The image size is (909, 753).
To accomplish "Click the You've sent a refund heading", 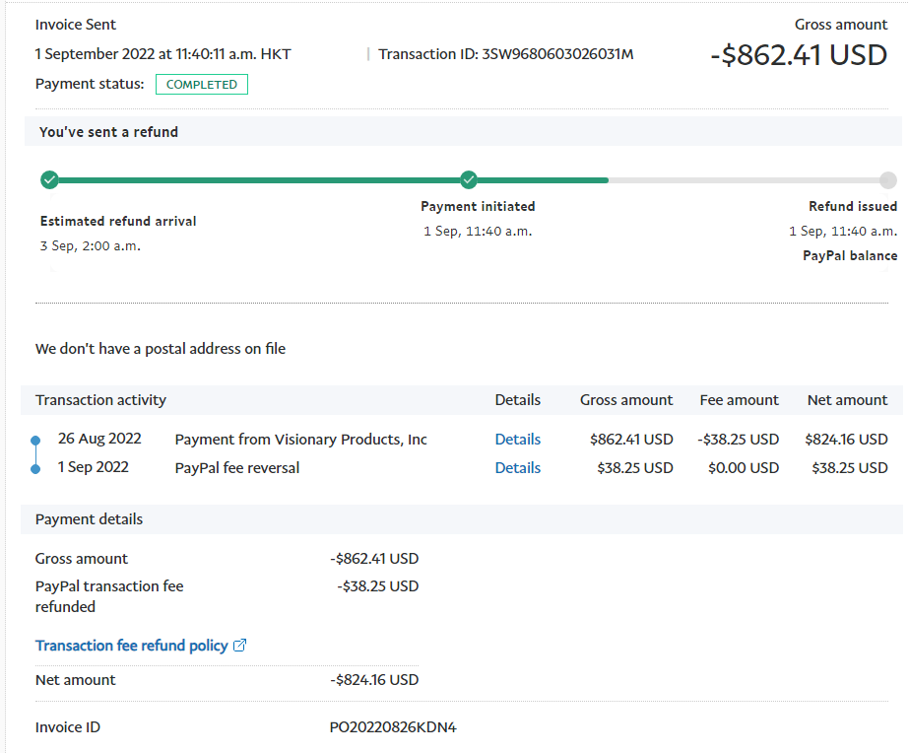I will (x=108, y=132).
